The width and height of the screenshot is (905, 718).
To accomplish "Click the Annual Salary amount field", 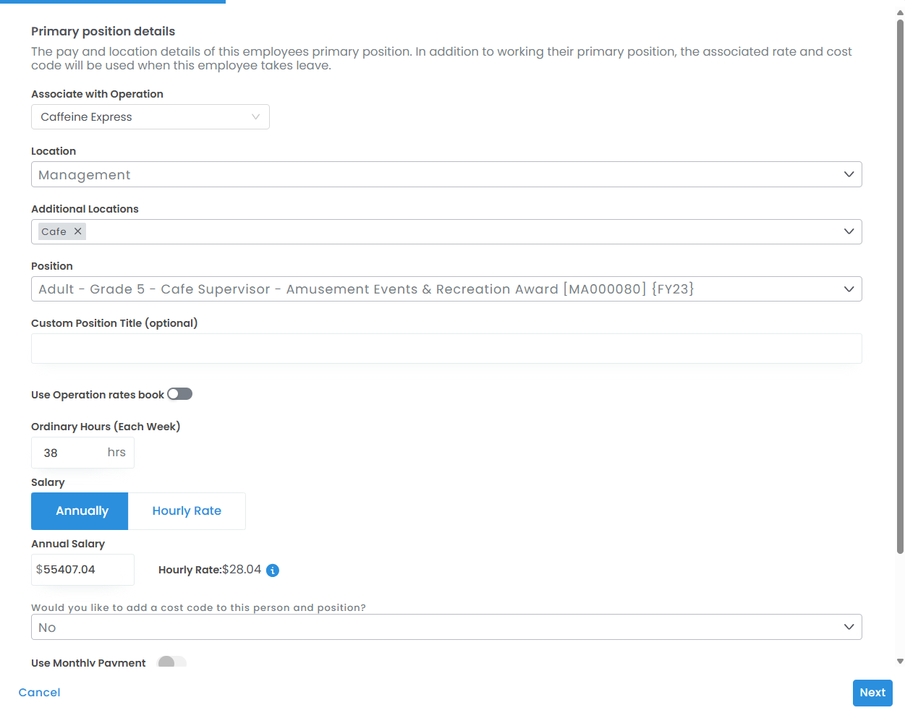I will 82,570.
